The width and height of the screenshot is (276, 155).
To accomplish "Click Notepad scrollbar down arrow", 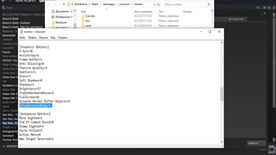I will click(x=222, y=142).
